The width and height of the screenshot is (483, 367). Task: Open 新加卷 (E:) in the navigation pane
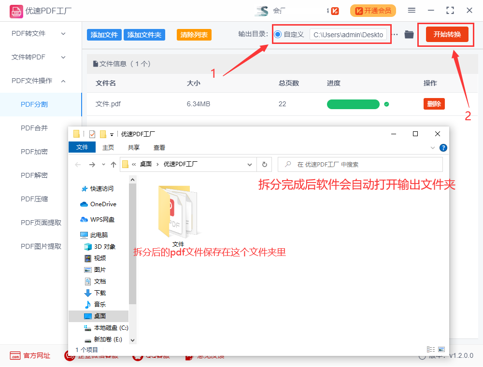(103, 339)
